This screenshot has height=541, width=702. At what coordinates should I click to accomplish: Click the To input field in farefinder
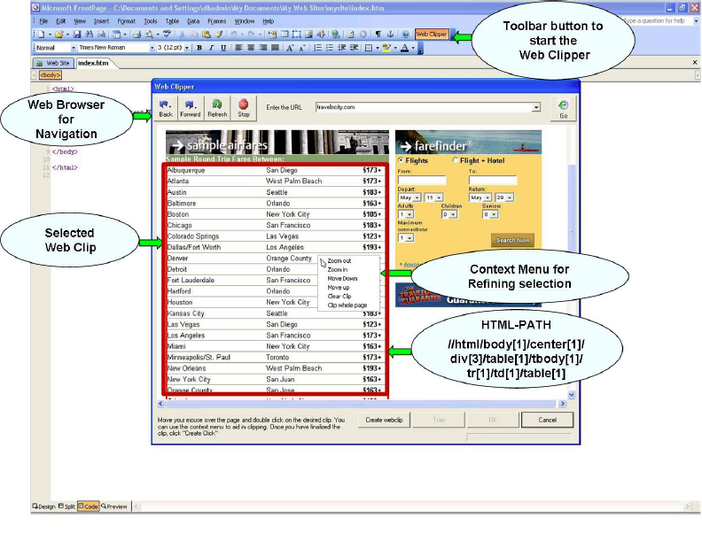[x=493, y=180]
